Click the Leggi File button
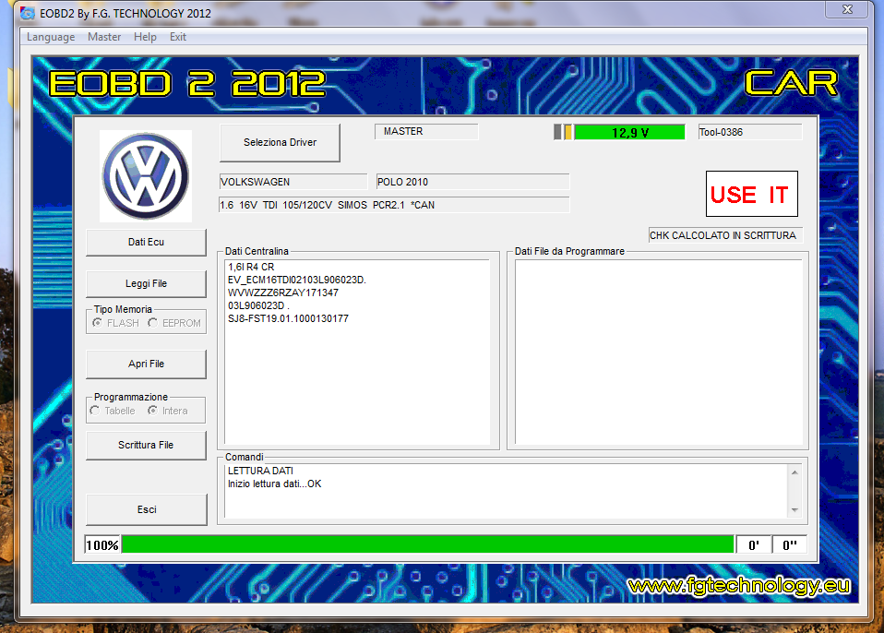Image resolution: width=884 pixels, height=633 pixels. click(146, 283)
